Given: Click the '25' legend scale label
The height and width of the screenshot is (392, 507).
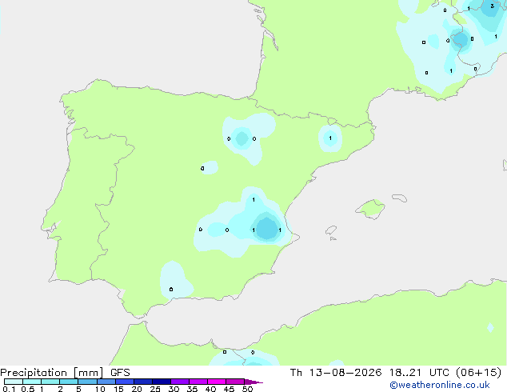Looking at the screenshot, I should (155, 389).
